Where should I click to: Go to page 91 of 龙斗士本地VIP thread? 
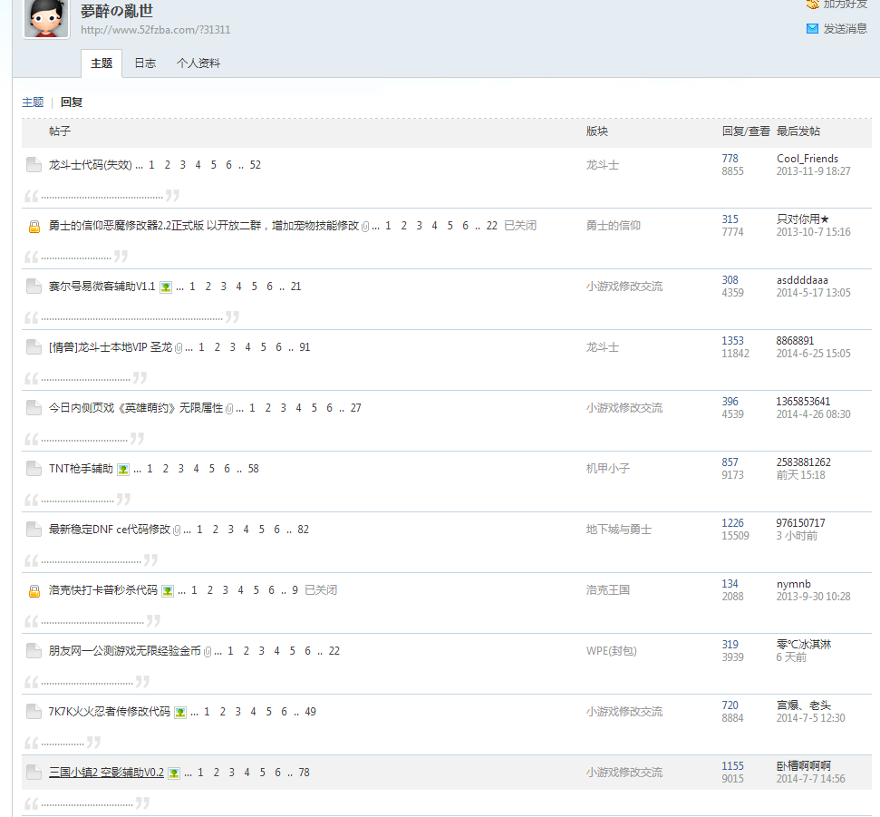point(305,347)
